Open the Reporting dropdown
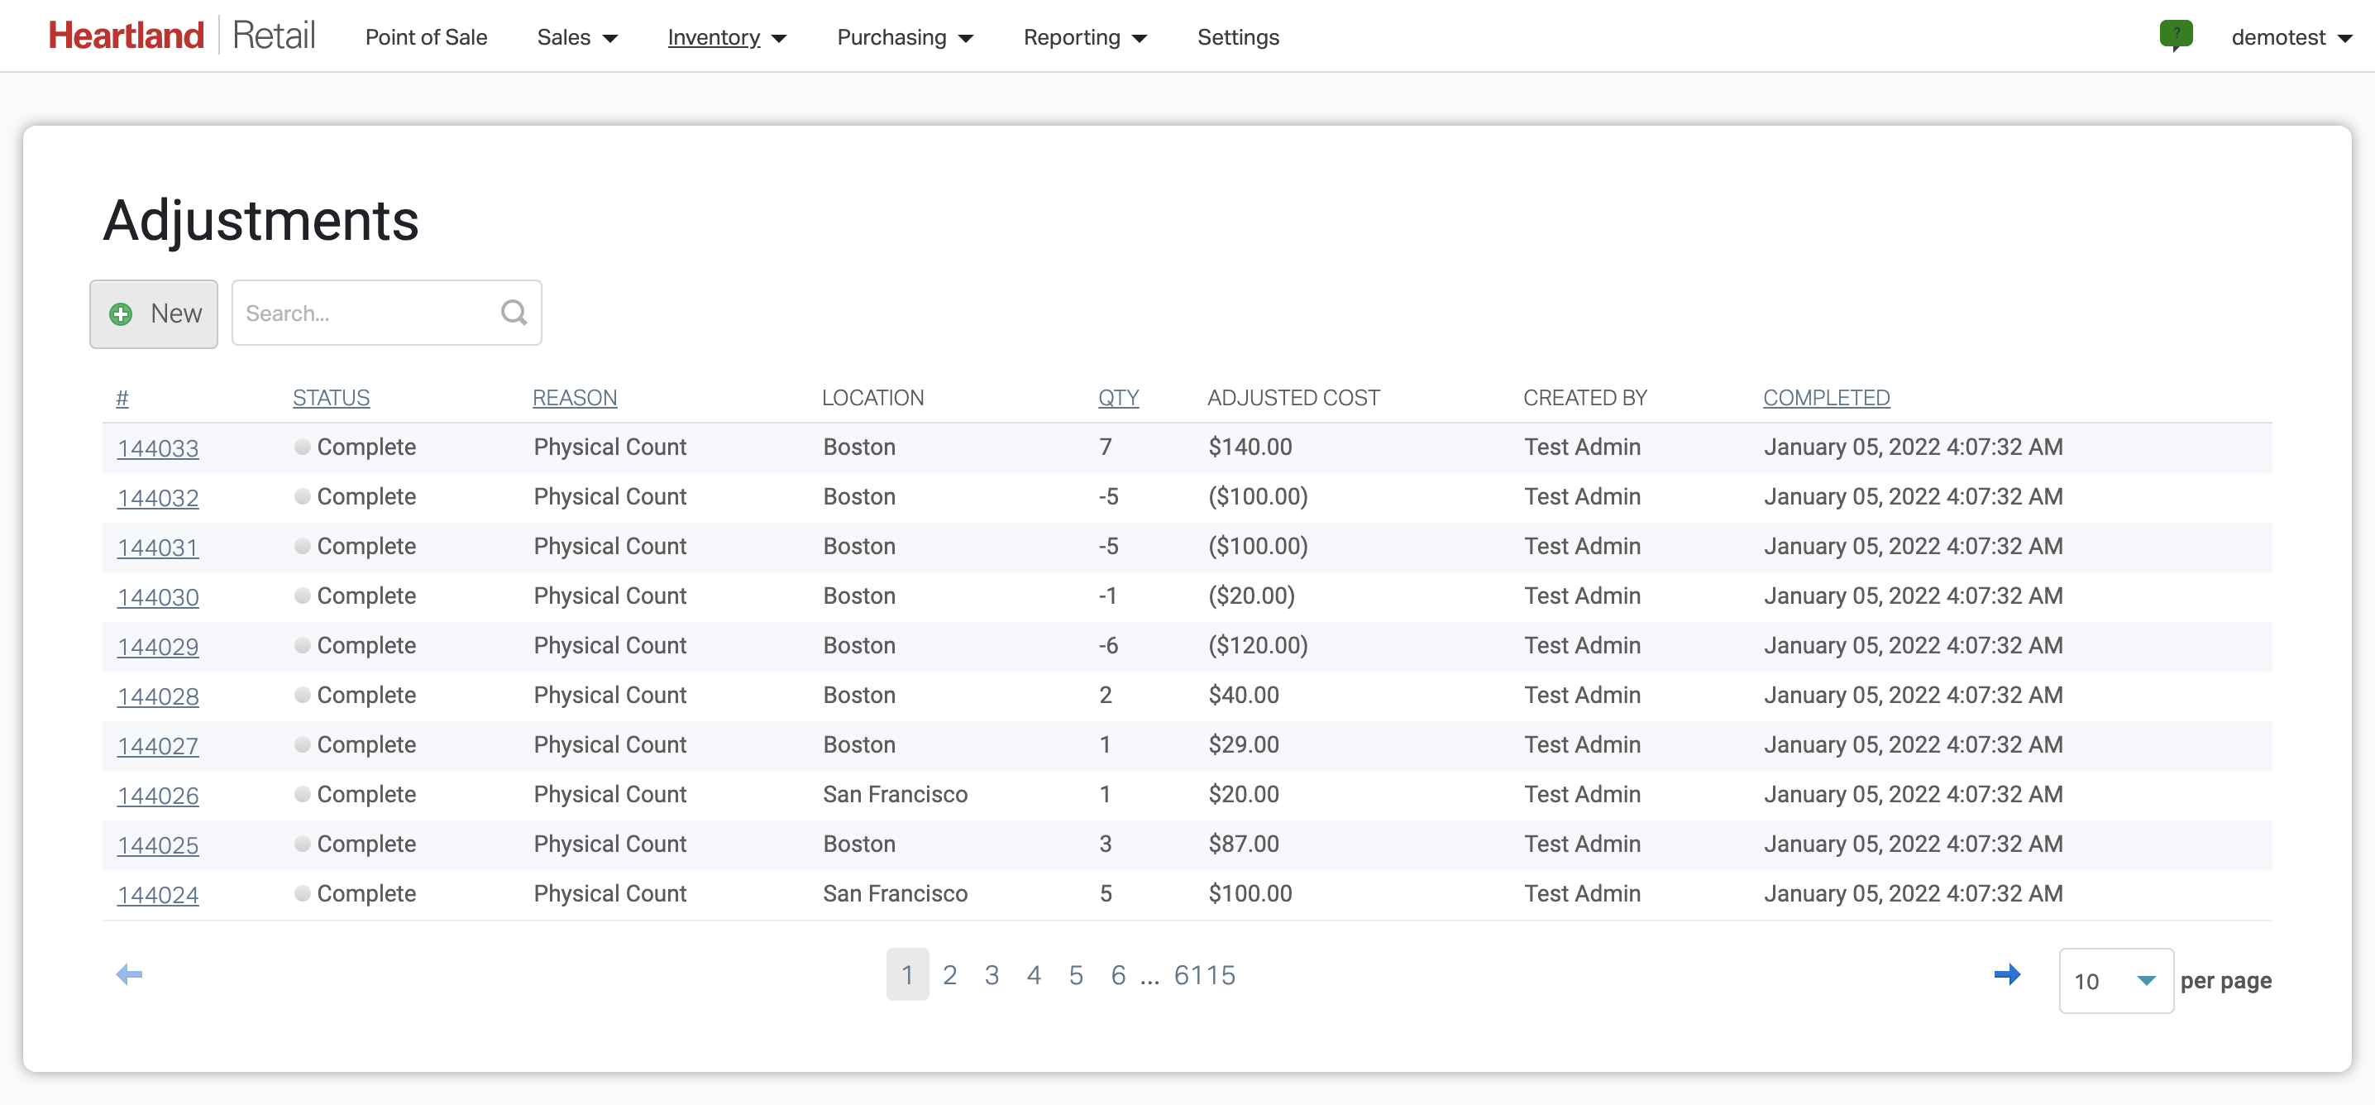Image resolution: width=2375 pixels, height=1105 pixels. pyautogui.click(x=1085, y=37)
